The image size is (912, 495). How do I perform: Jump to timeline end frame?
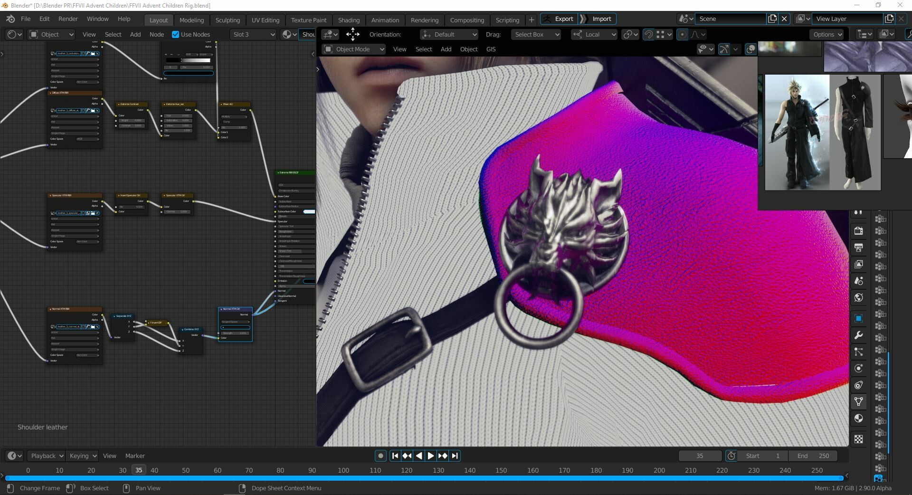point(455,456)
